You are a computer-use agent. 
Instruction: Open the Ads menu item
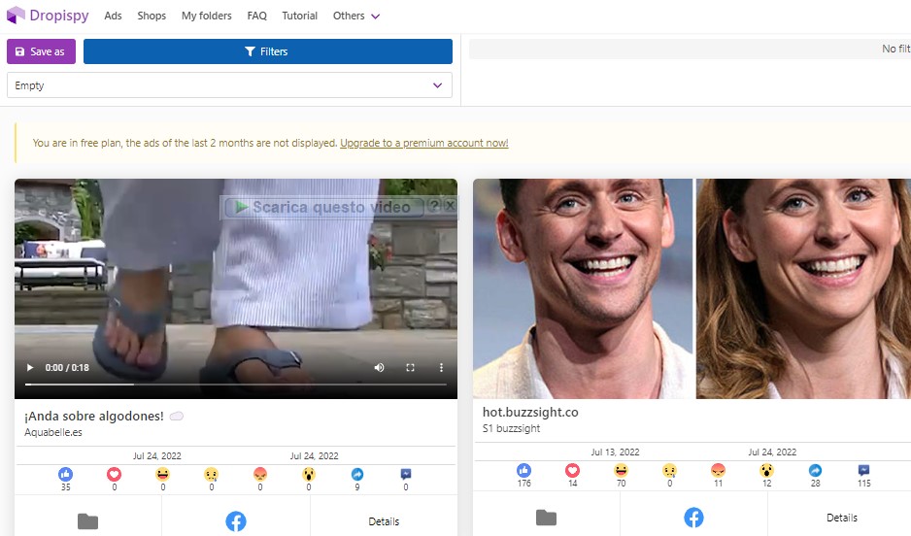point(113,16)
